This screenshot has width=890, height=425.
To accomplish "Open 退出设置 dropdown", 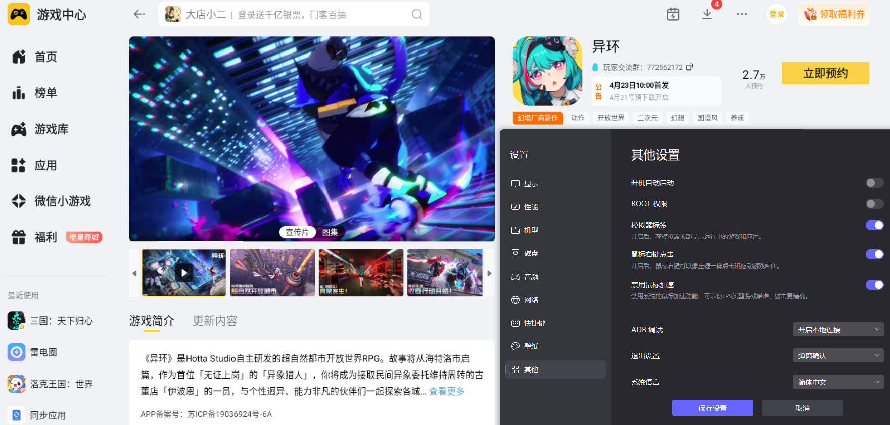I will (x=838, y=356).
